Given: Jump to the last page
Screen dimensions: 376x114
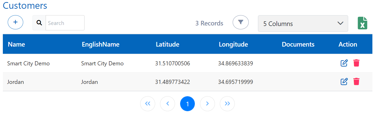Looking at the screenshot, I should point(227,104).
